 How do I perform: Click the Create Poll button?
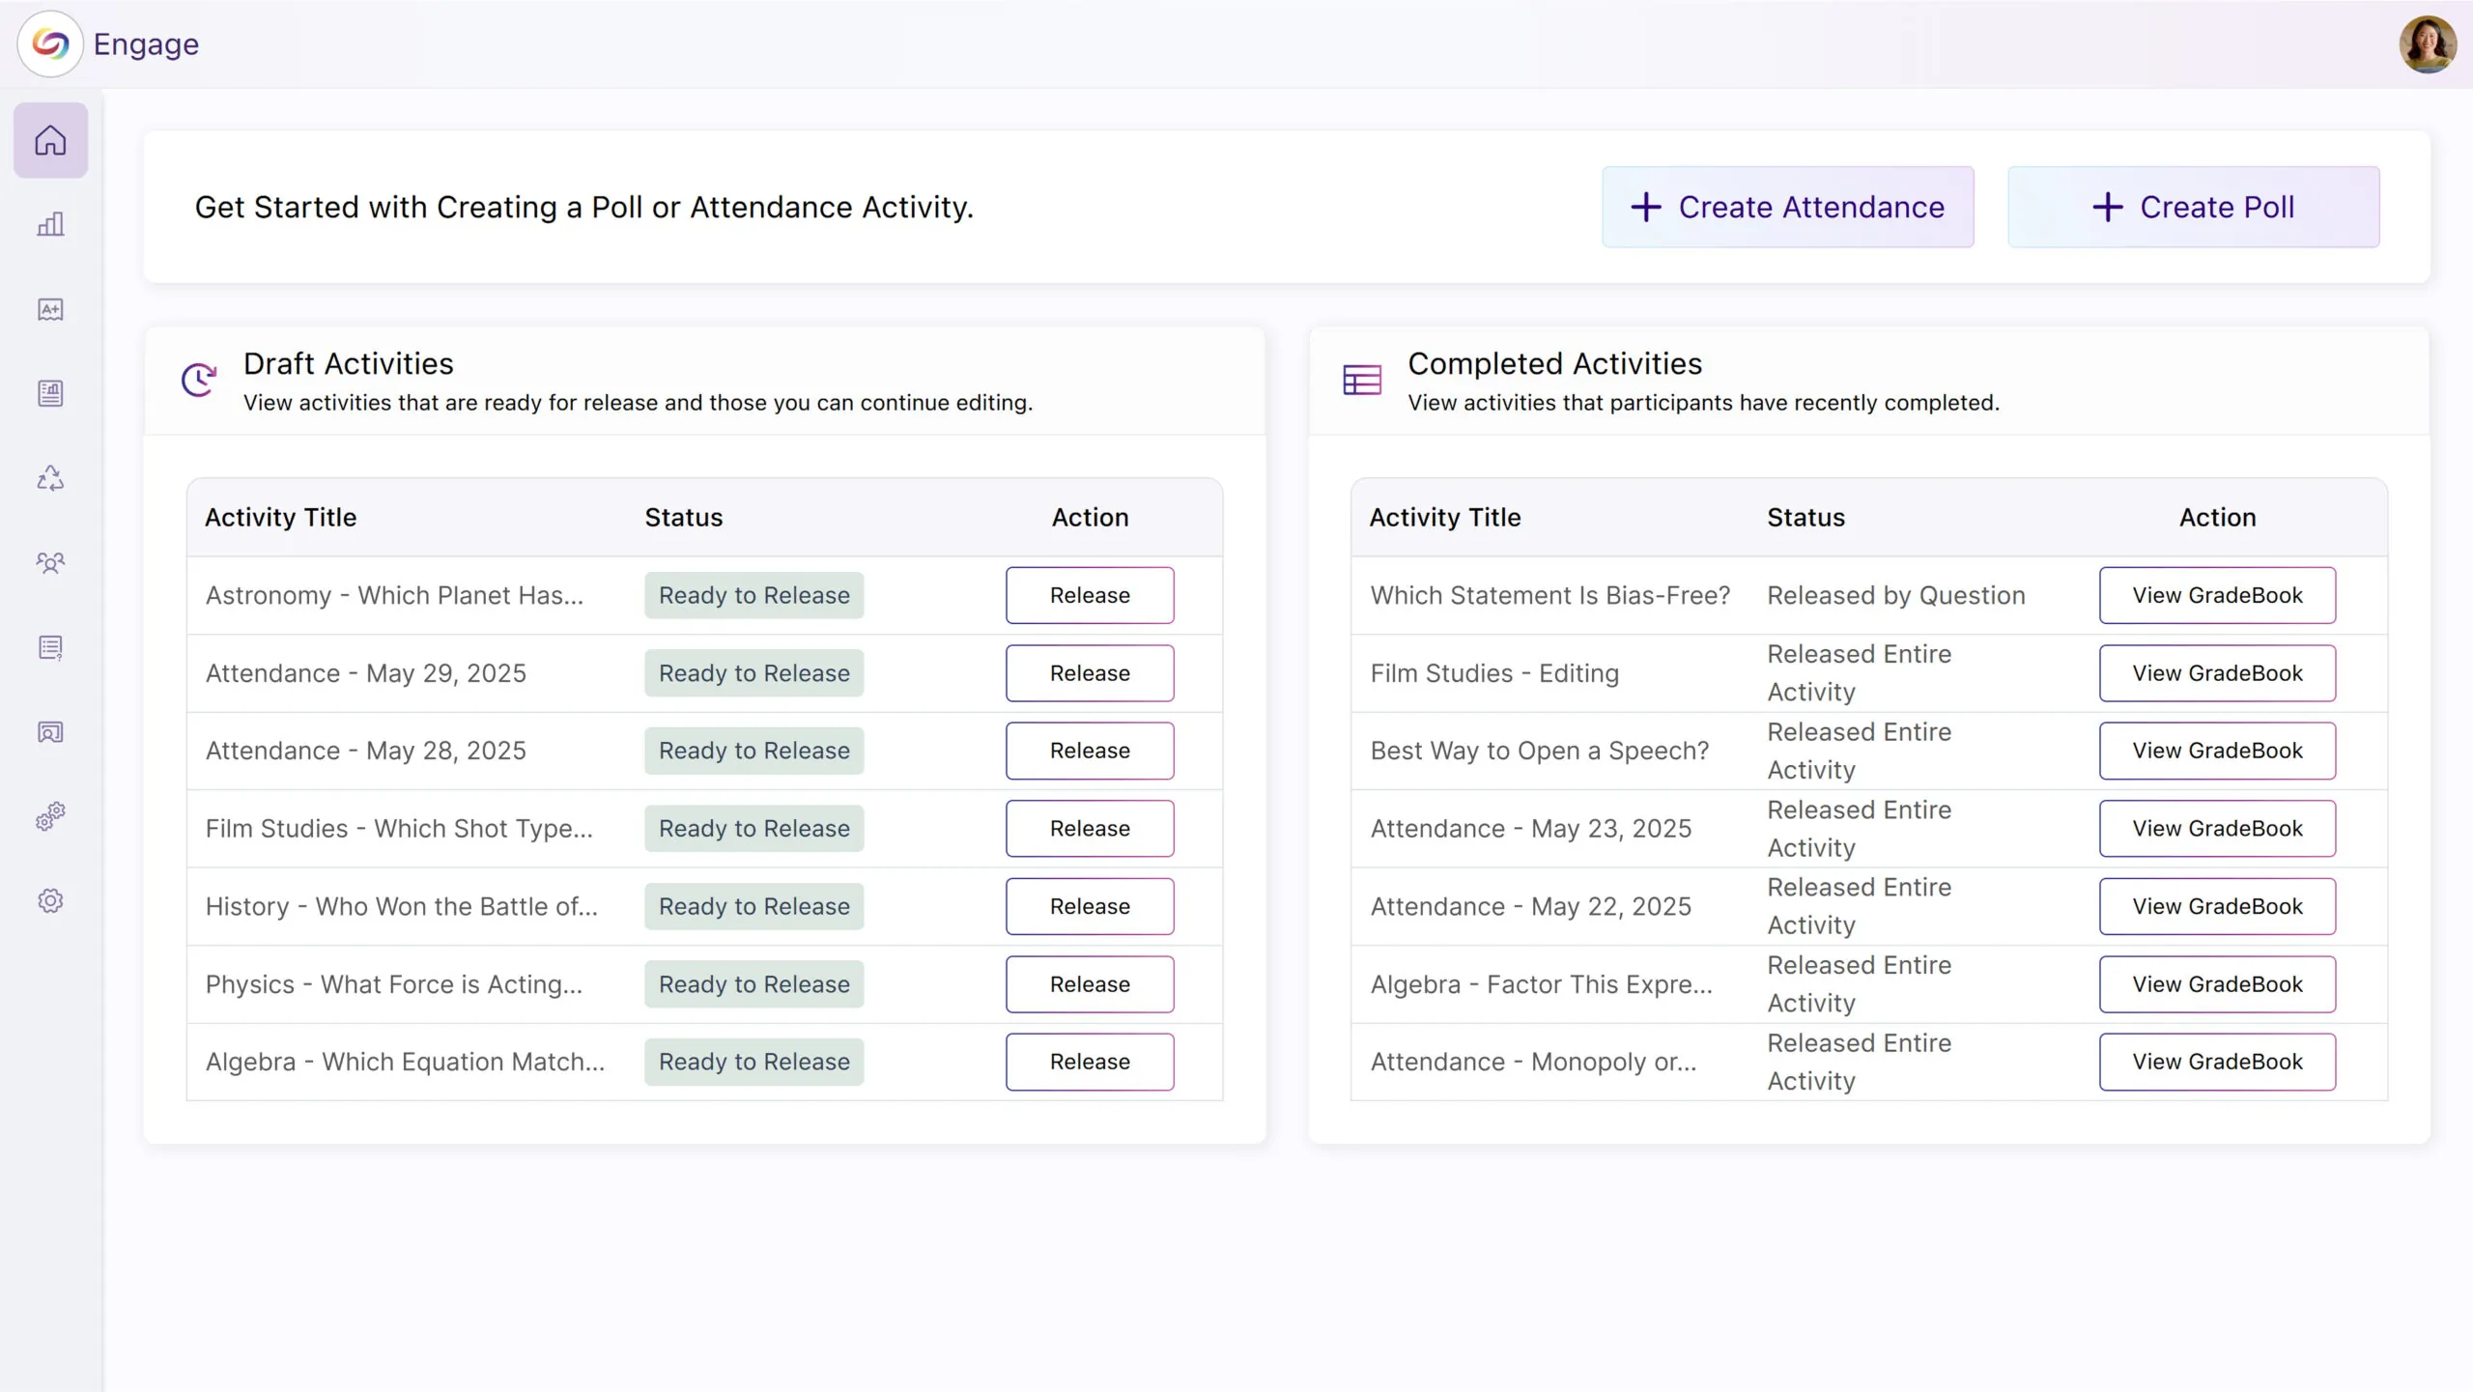click(x=2193, y=207)
